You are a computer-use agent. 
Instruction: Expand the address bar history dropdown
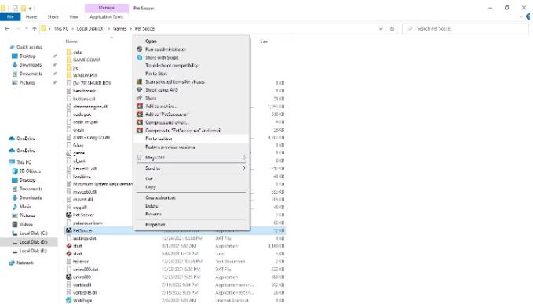click(x=381, y=29)
